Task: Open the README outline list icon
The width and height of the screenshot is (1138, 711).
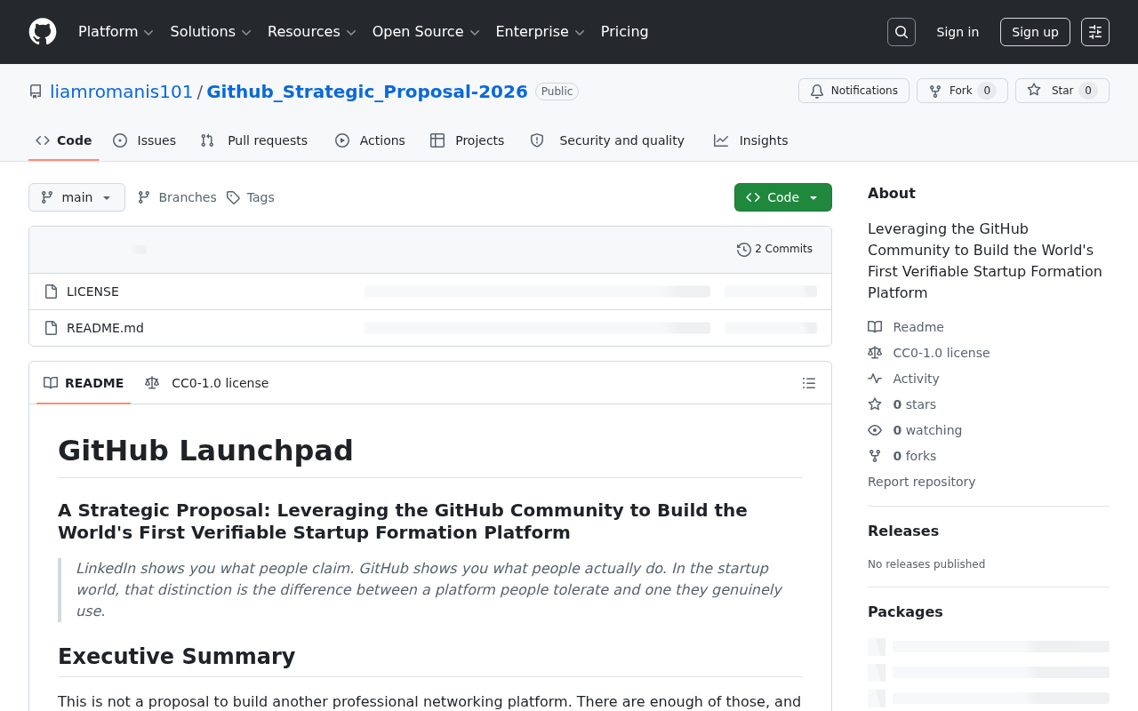Action: pos(809,383)
